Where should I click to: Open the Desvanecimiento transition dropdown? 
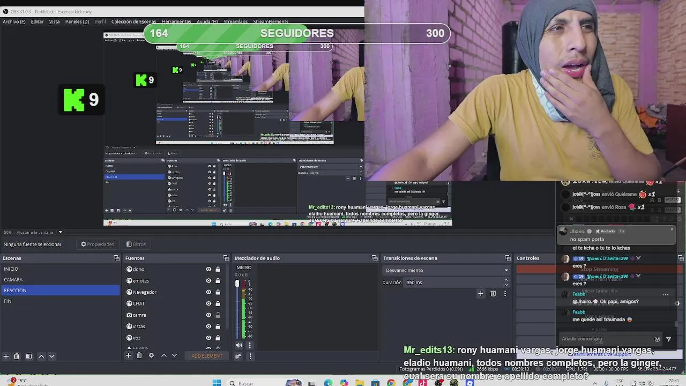point(446,270)
